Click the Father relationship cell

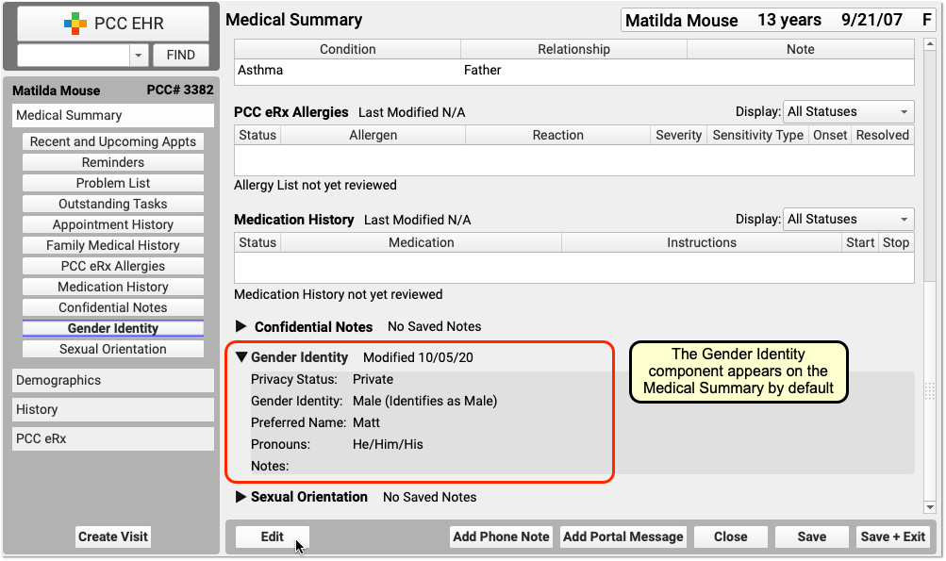click(x=482, y=70)
